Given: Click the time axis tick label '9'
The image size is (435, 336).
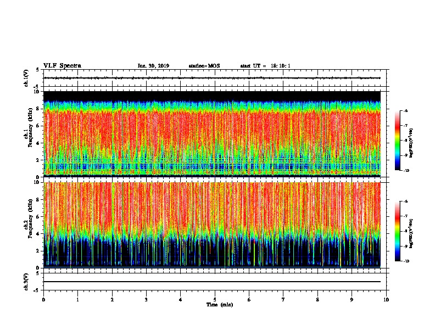Looking at the screenshot, I should (352, 300).
